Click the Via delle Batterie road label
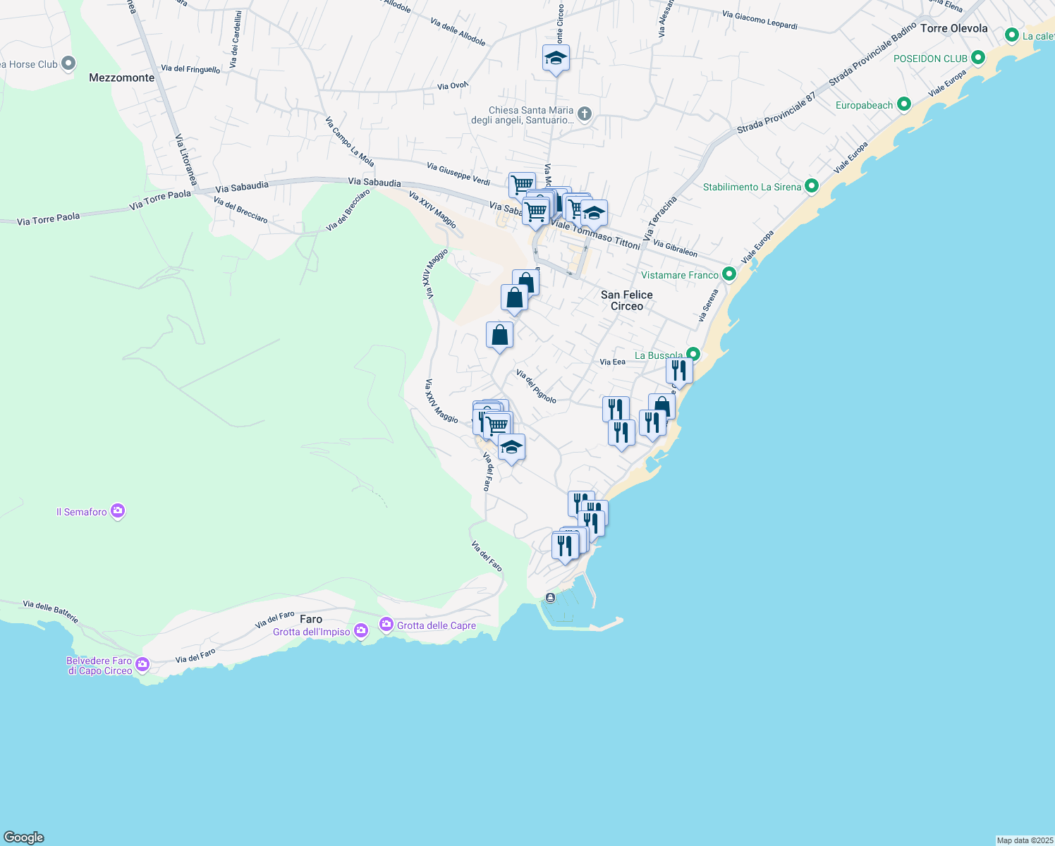This screenshot has height=846, width=1055. click(50, 612)
